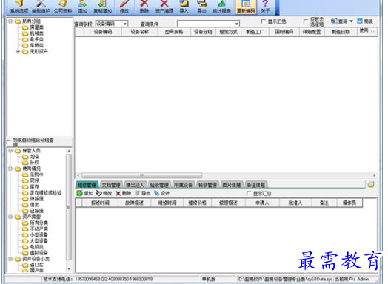Viewport: 388px width, 284px height.
Task: Click the up arrow of lower tree scrollbar
Action: pyautogui.click(x=69, y=151)
